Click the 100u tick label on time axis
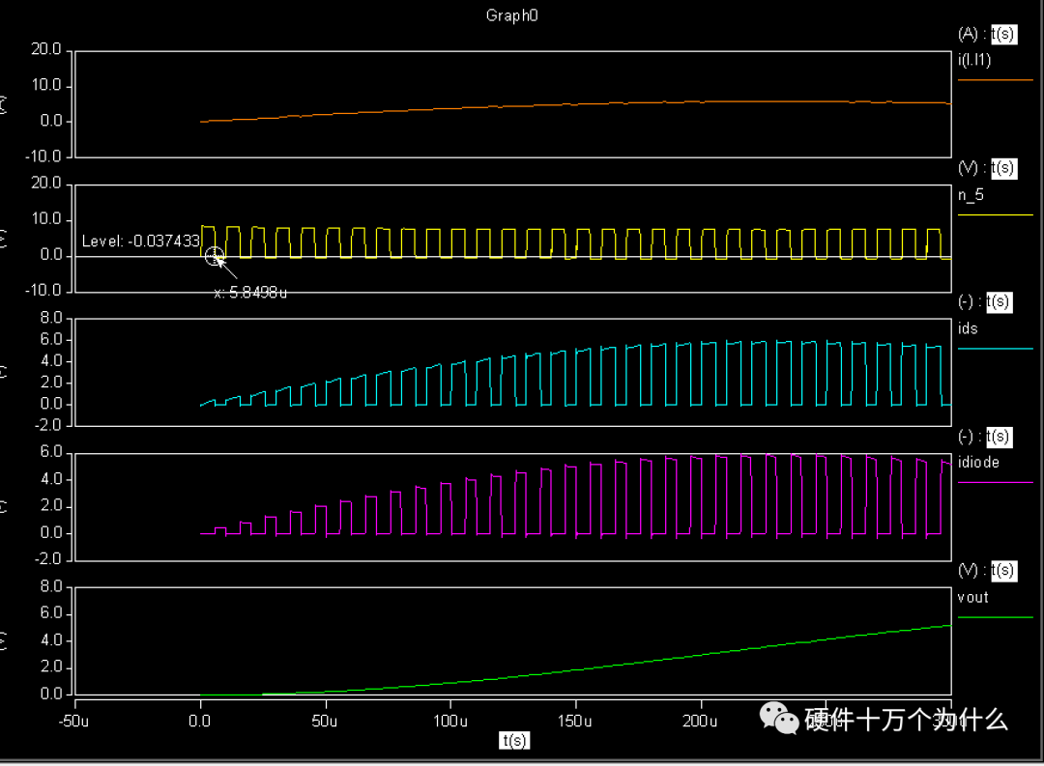 (x=450, y=722)
